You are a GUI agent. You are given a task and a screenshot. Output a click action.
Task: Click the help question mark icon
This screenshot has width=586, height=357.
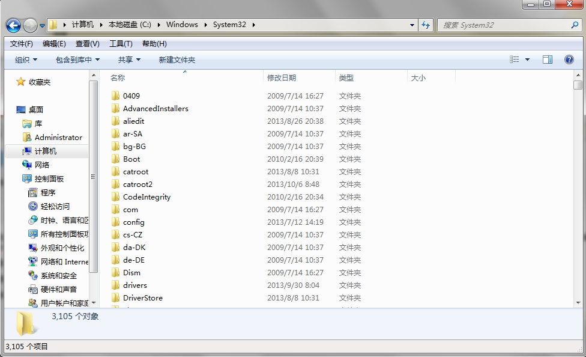pos(569,59)
